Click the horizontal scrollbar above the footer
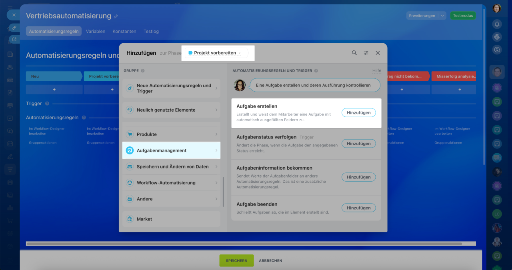This screenshot has width=512, height=270. (x=244, y=243)
